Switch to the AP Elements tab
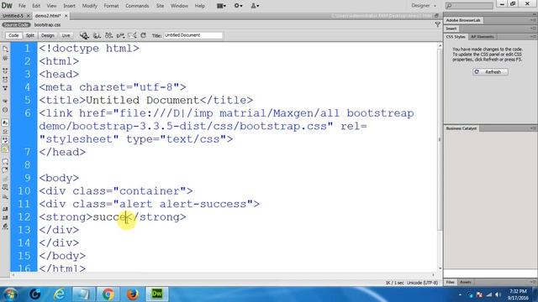The image size is (538, 302). 482,37
